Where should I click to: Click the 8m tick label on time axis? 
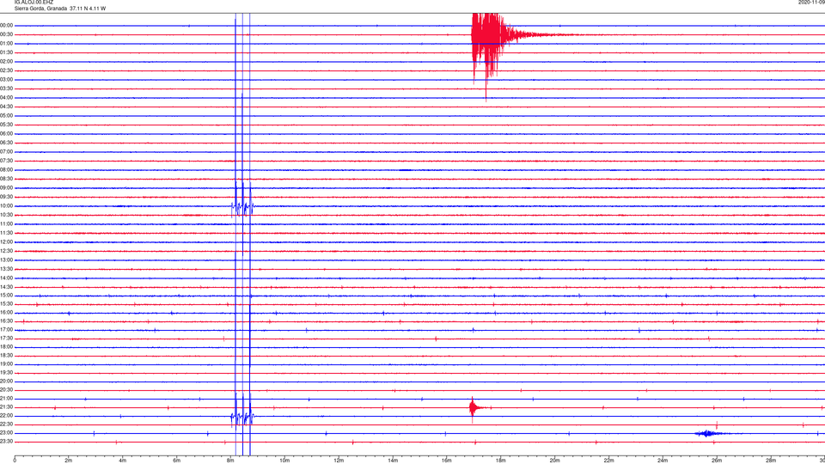[230, 461]
